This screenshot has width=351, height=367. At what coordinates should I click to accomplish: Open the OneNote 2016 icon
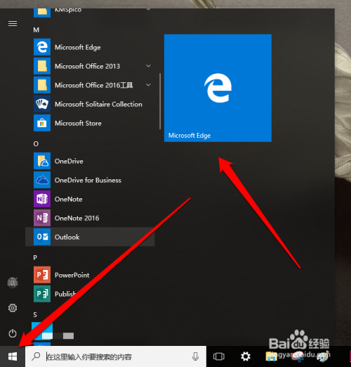click(42, 218)
